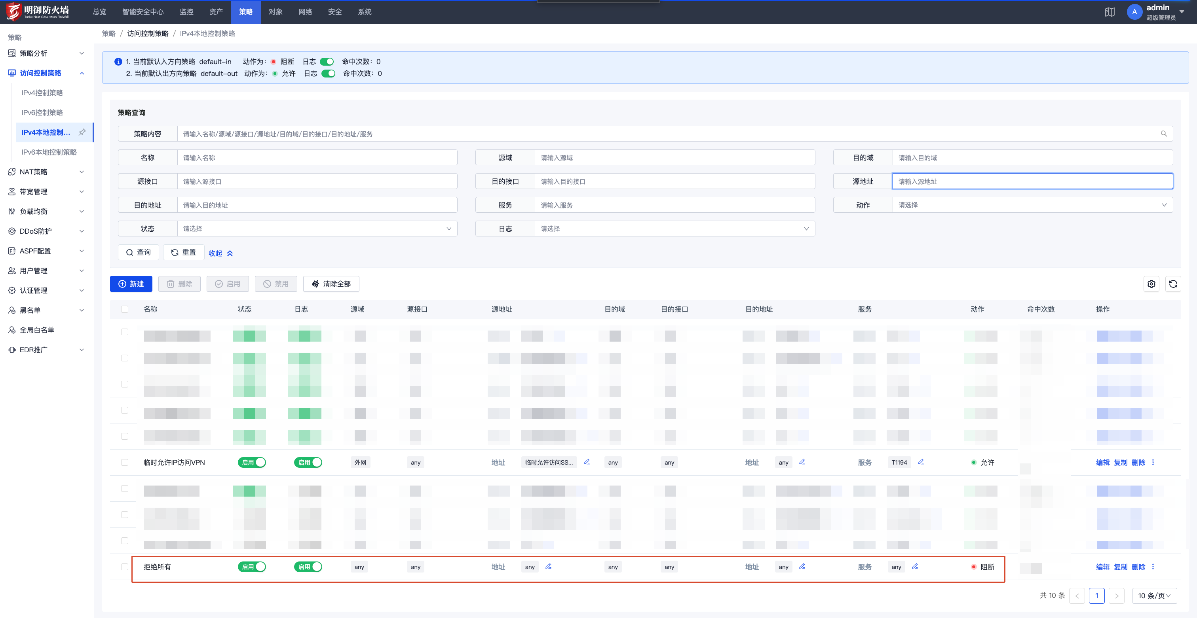Focus the 源地址 input field

coord(1032,181)
